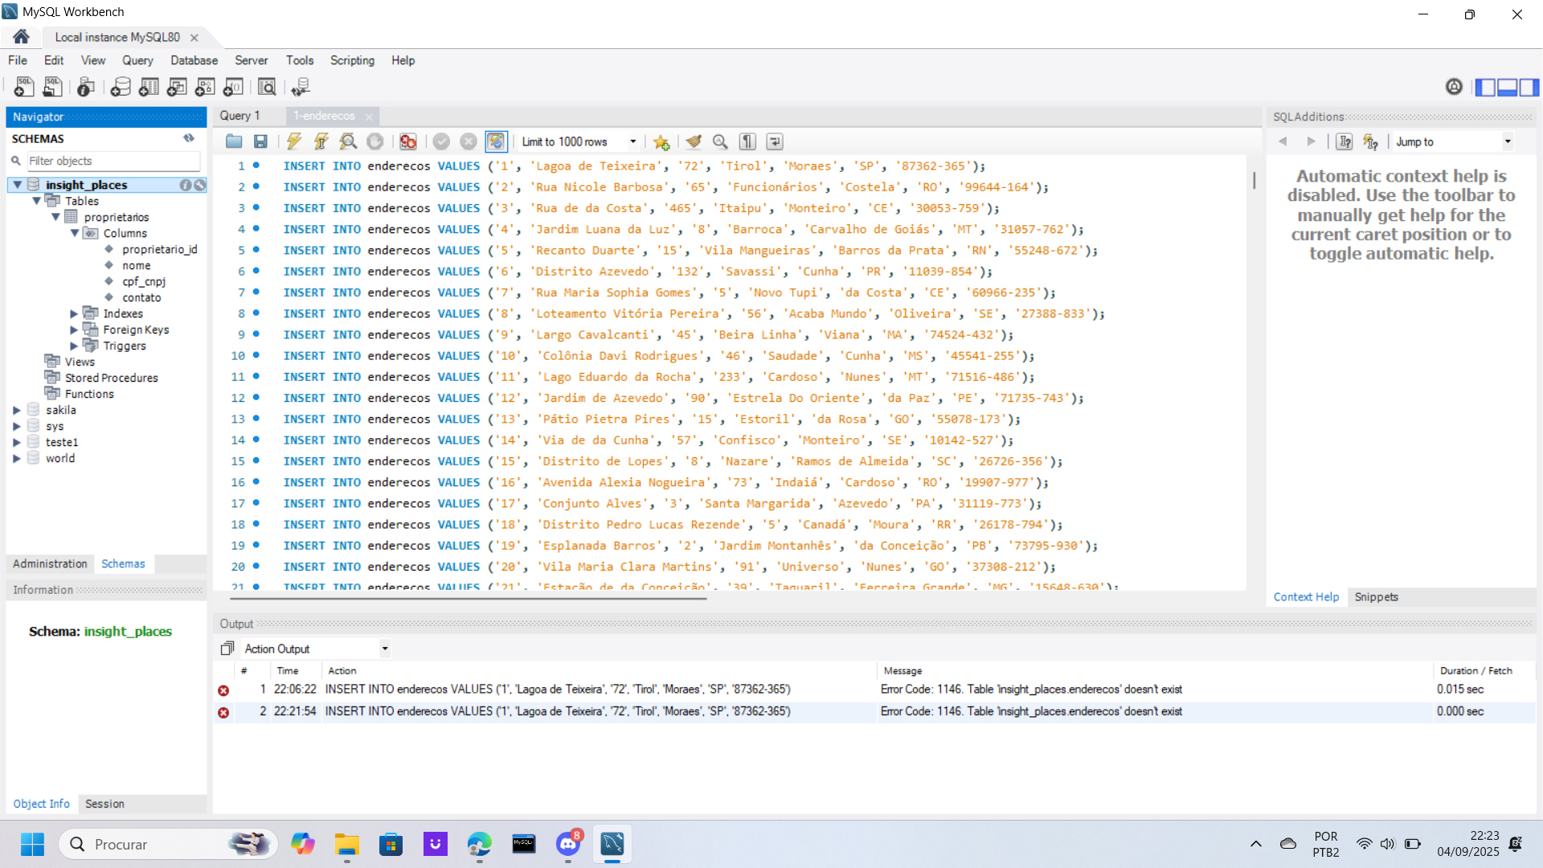Expand the Indexes node
Image resolution: width=1543 pixels, height=868 pixels.
[x=74, y=313]
